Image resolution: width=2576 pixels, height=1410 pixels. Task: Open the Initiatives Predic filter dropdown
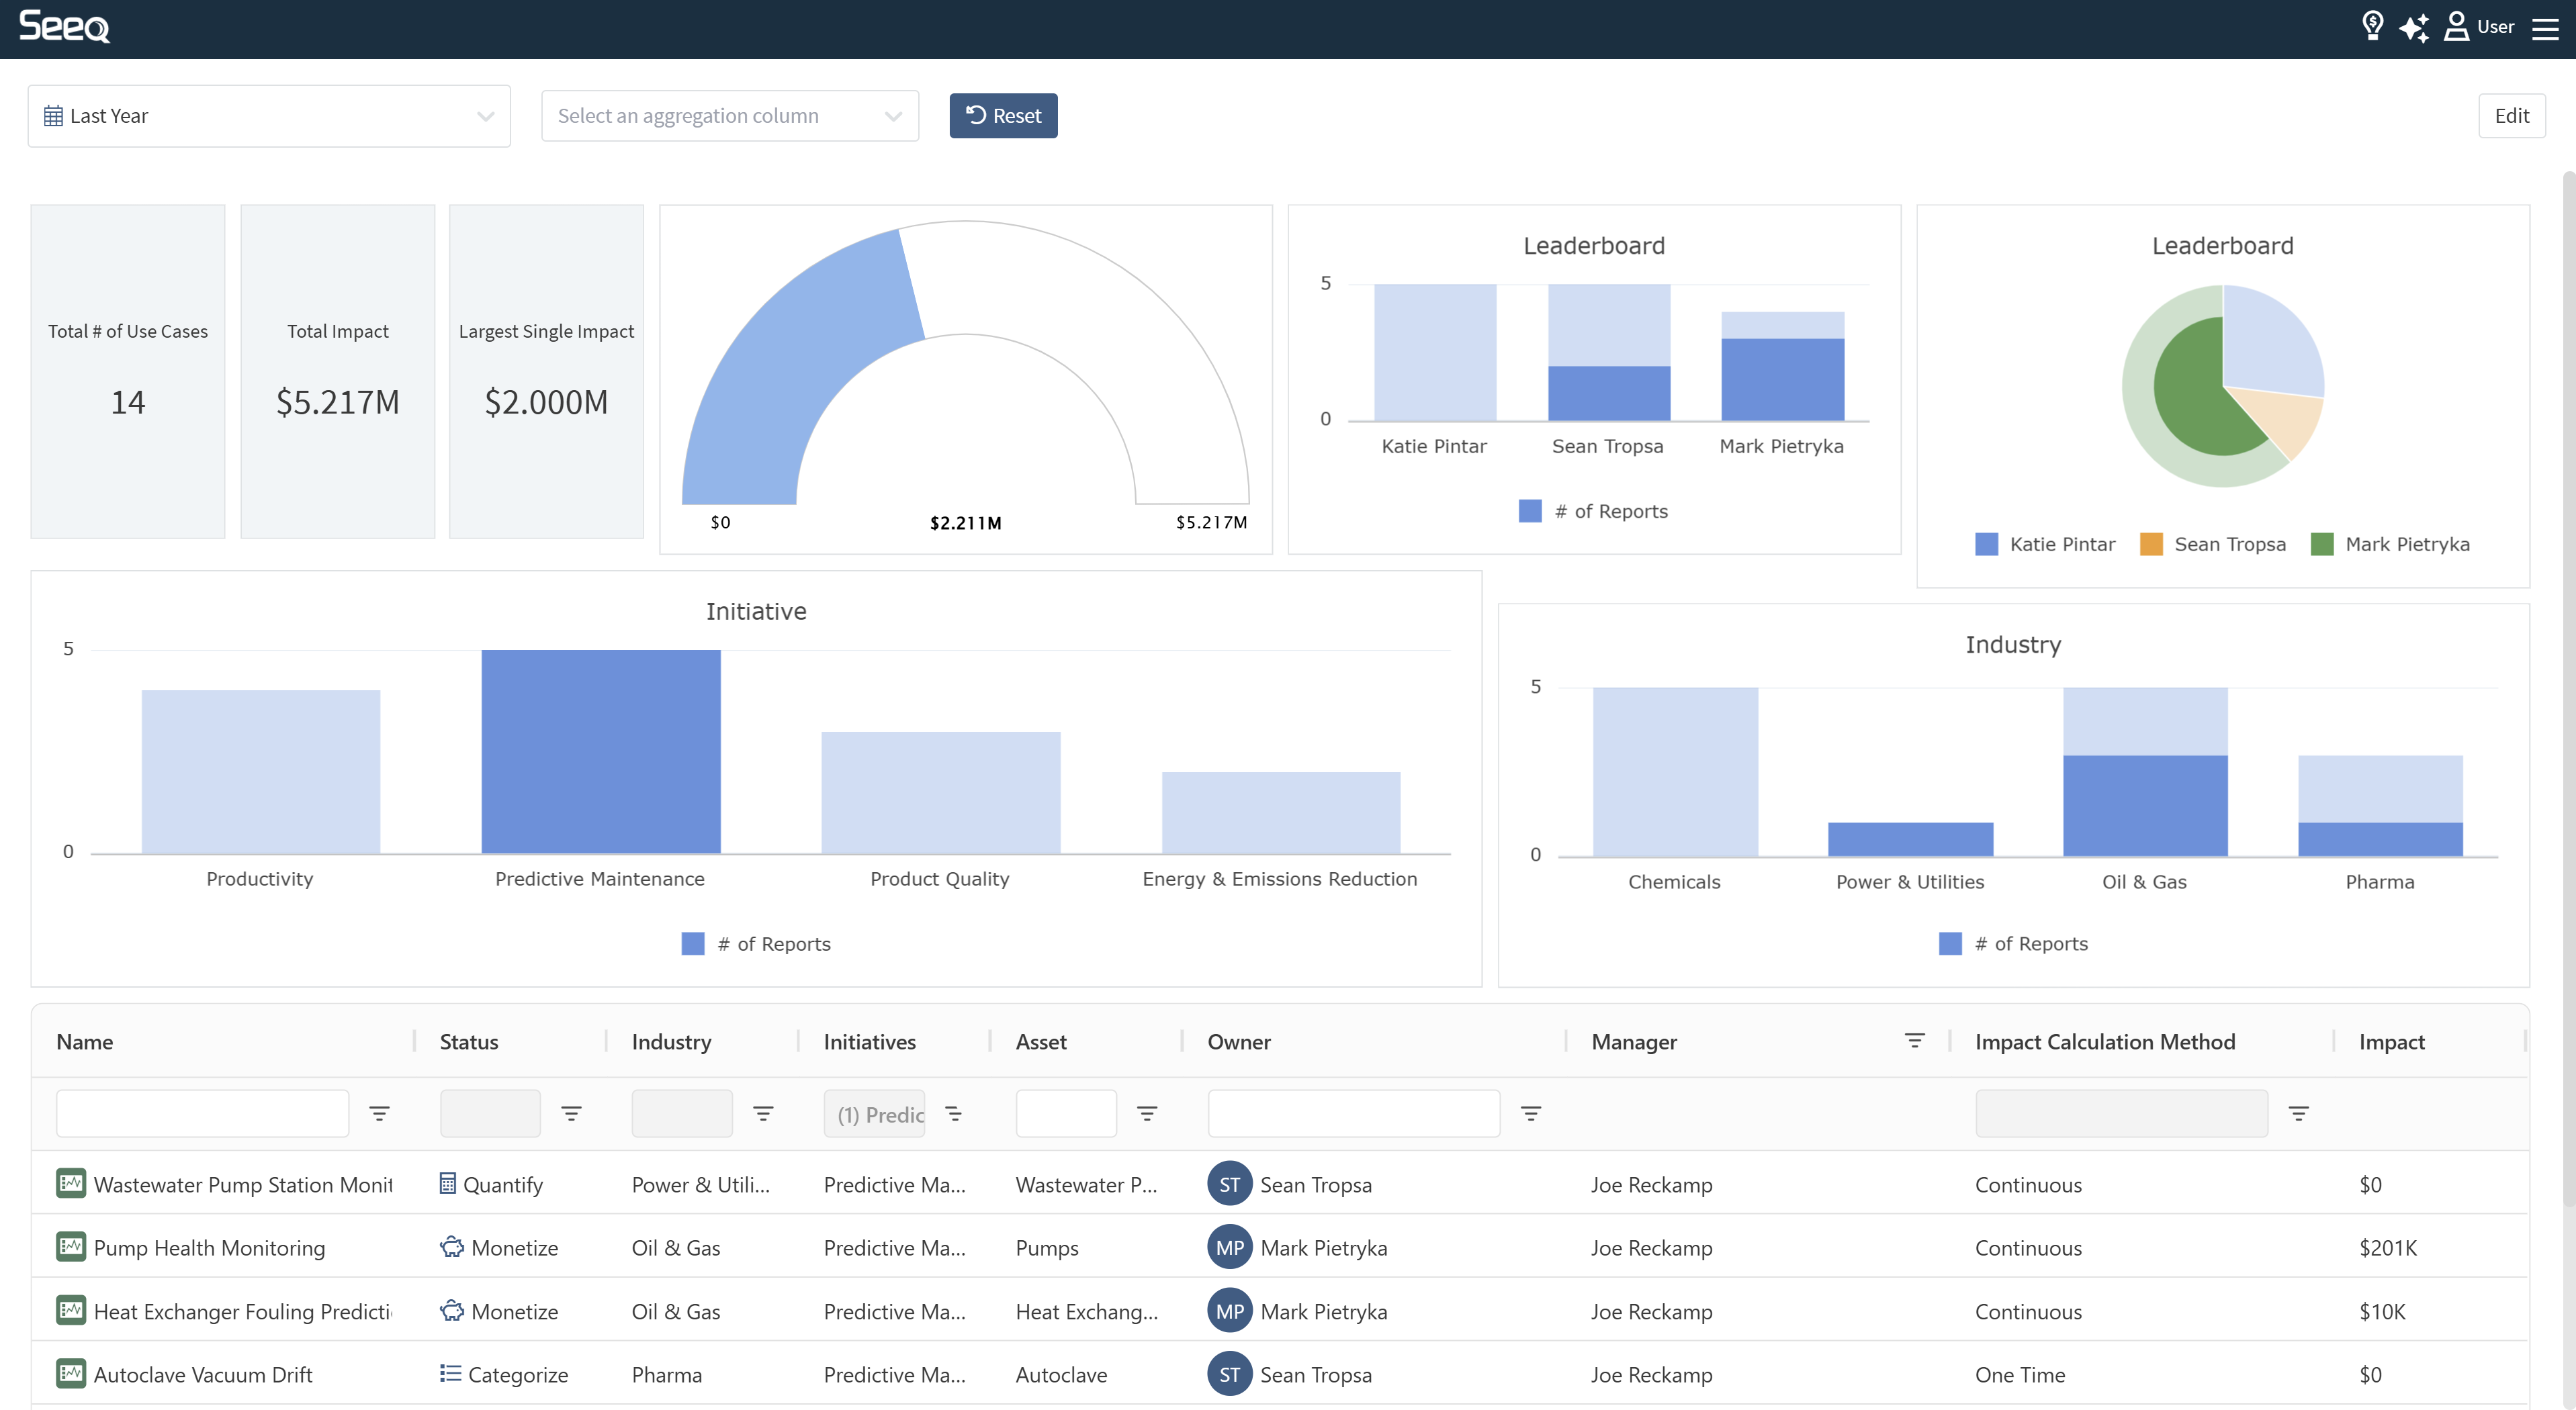coord(874,1114)
